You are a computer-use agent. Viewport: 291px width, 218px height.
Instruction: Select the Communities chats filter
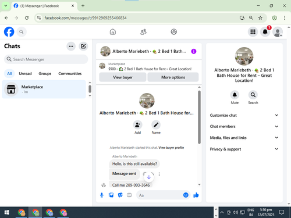pyautogui.click(x=70, y=74)
